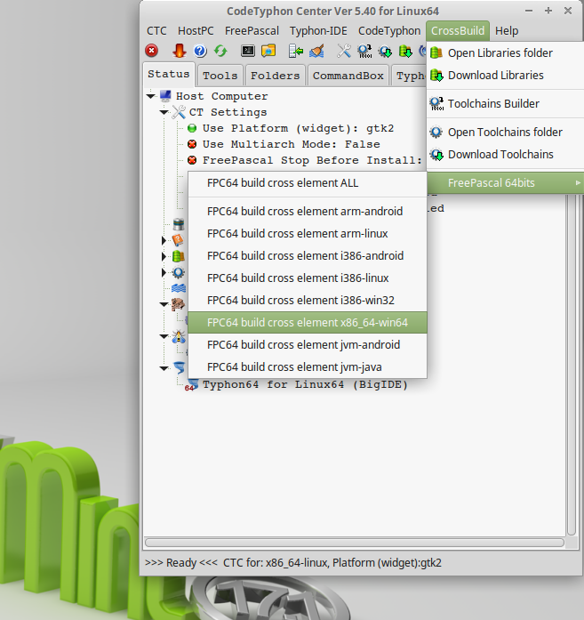584x620 pixels.
Task: Choose Download Libraries
Action: click(x=506, y=75)
